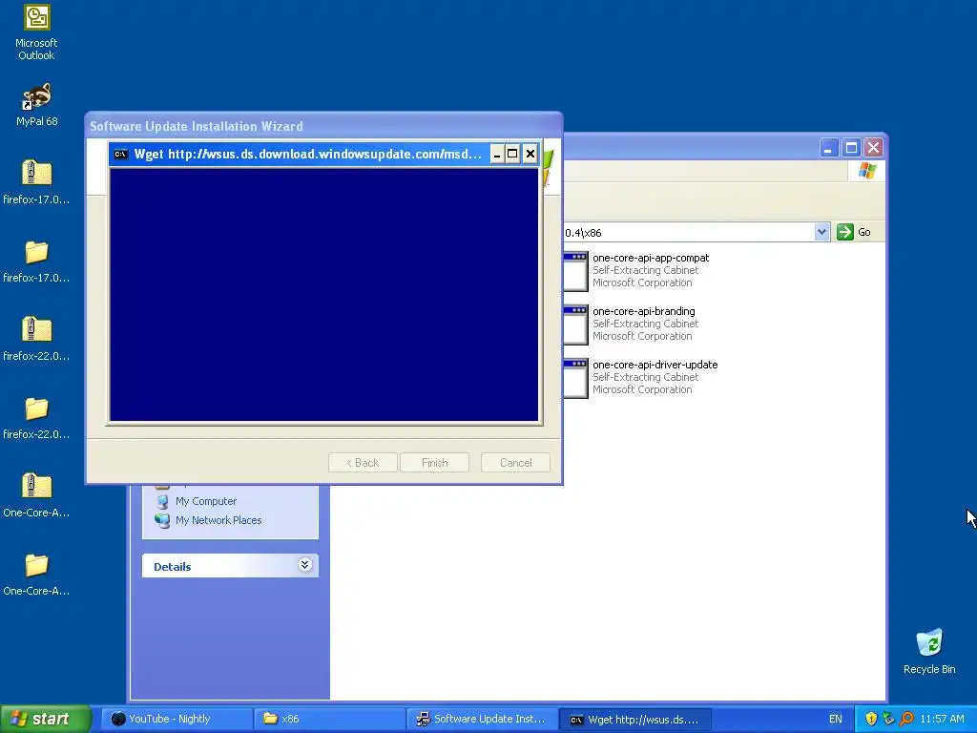Click the network connection tray icon

point(888,719)
